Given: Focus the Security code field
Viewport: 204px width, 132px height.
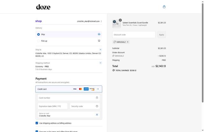Looking at the screenshot, I should 85,106.
